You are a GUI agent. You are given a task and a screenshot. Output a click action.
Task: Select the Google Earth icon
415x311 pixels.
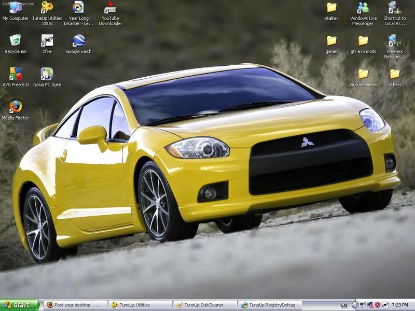pos(79,40)
